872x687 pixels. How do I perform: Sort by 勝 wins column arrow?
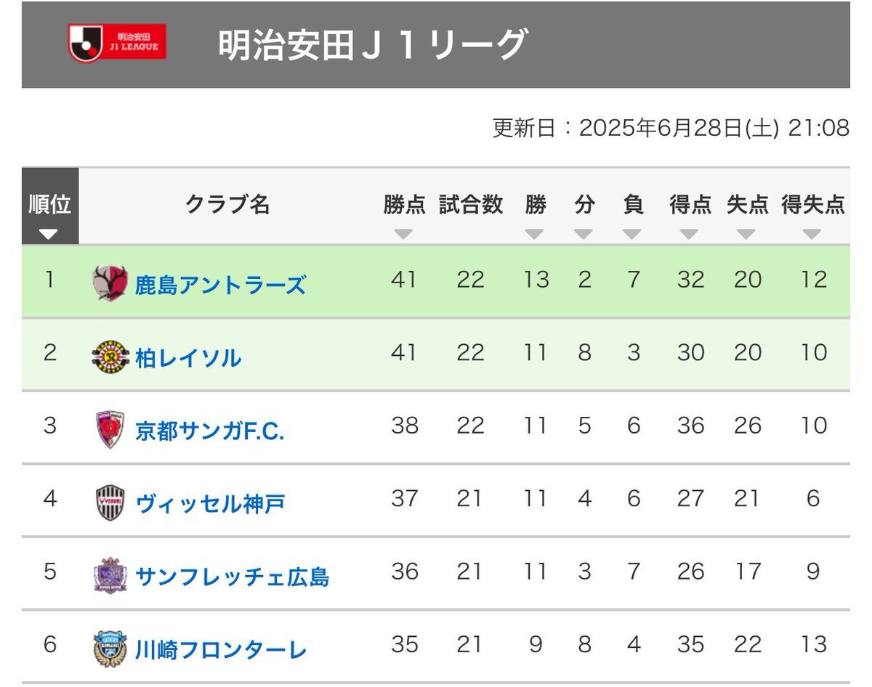point(535,234)
